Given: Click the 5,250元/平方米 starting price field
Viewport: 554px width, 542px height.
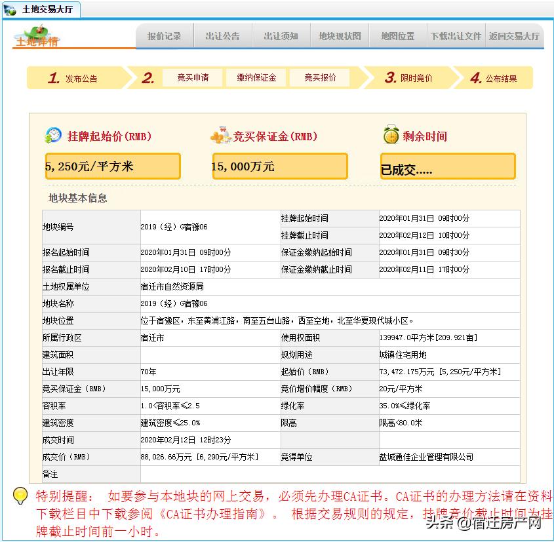Looking at the screenshot, I should click(x=112, y=166).
